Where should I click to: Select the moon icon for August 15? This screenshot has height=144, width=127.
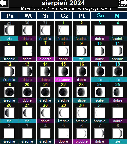[x=63, y=72]
